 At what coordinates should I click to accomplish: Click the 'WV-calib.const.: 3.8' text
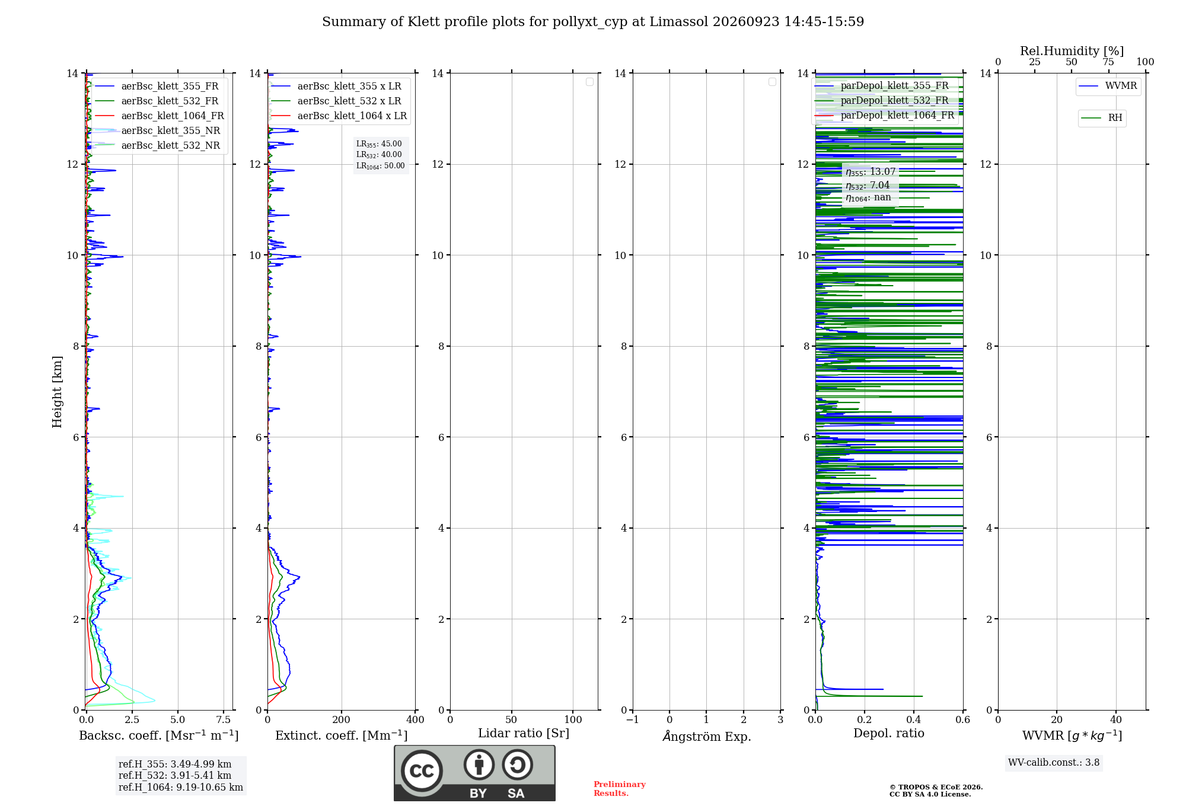pyautogui.click(x=1054, y=763)
